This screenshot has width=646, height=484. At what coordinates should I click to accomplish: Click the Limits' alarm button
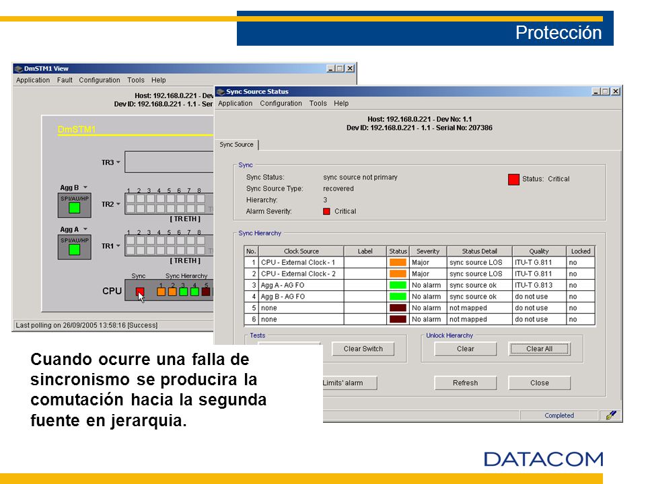pos(349,382)
